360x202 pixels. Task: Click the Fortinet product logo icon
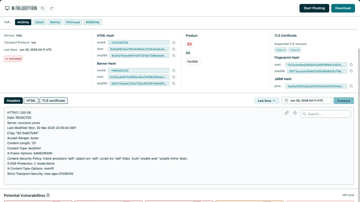point(189,44)
